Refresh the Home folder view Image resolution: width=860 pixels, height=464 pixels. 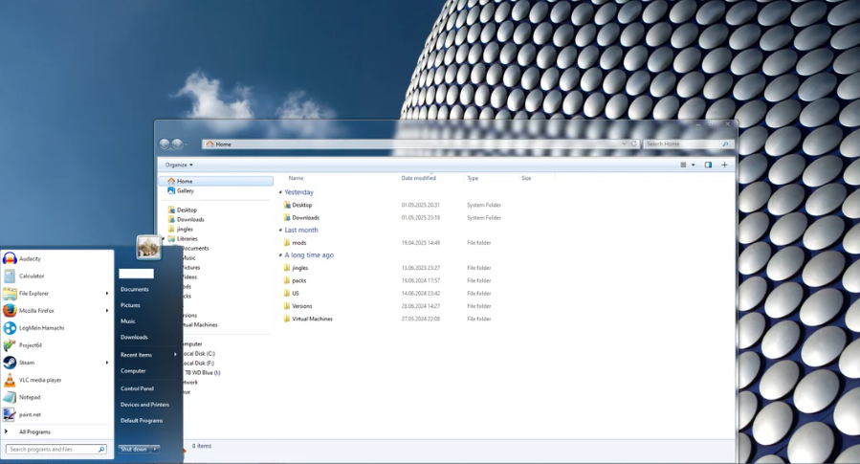pos(633,144)
